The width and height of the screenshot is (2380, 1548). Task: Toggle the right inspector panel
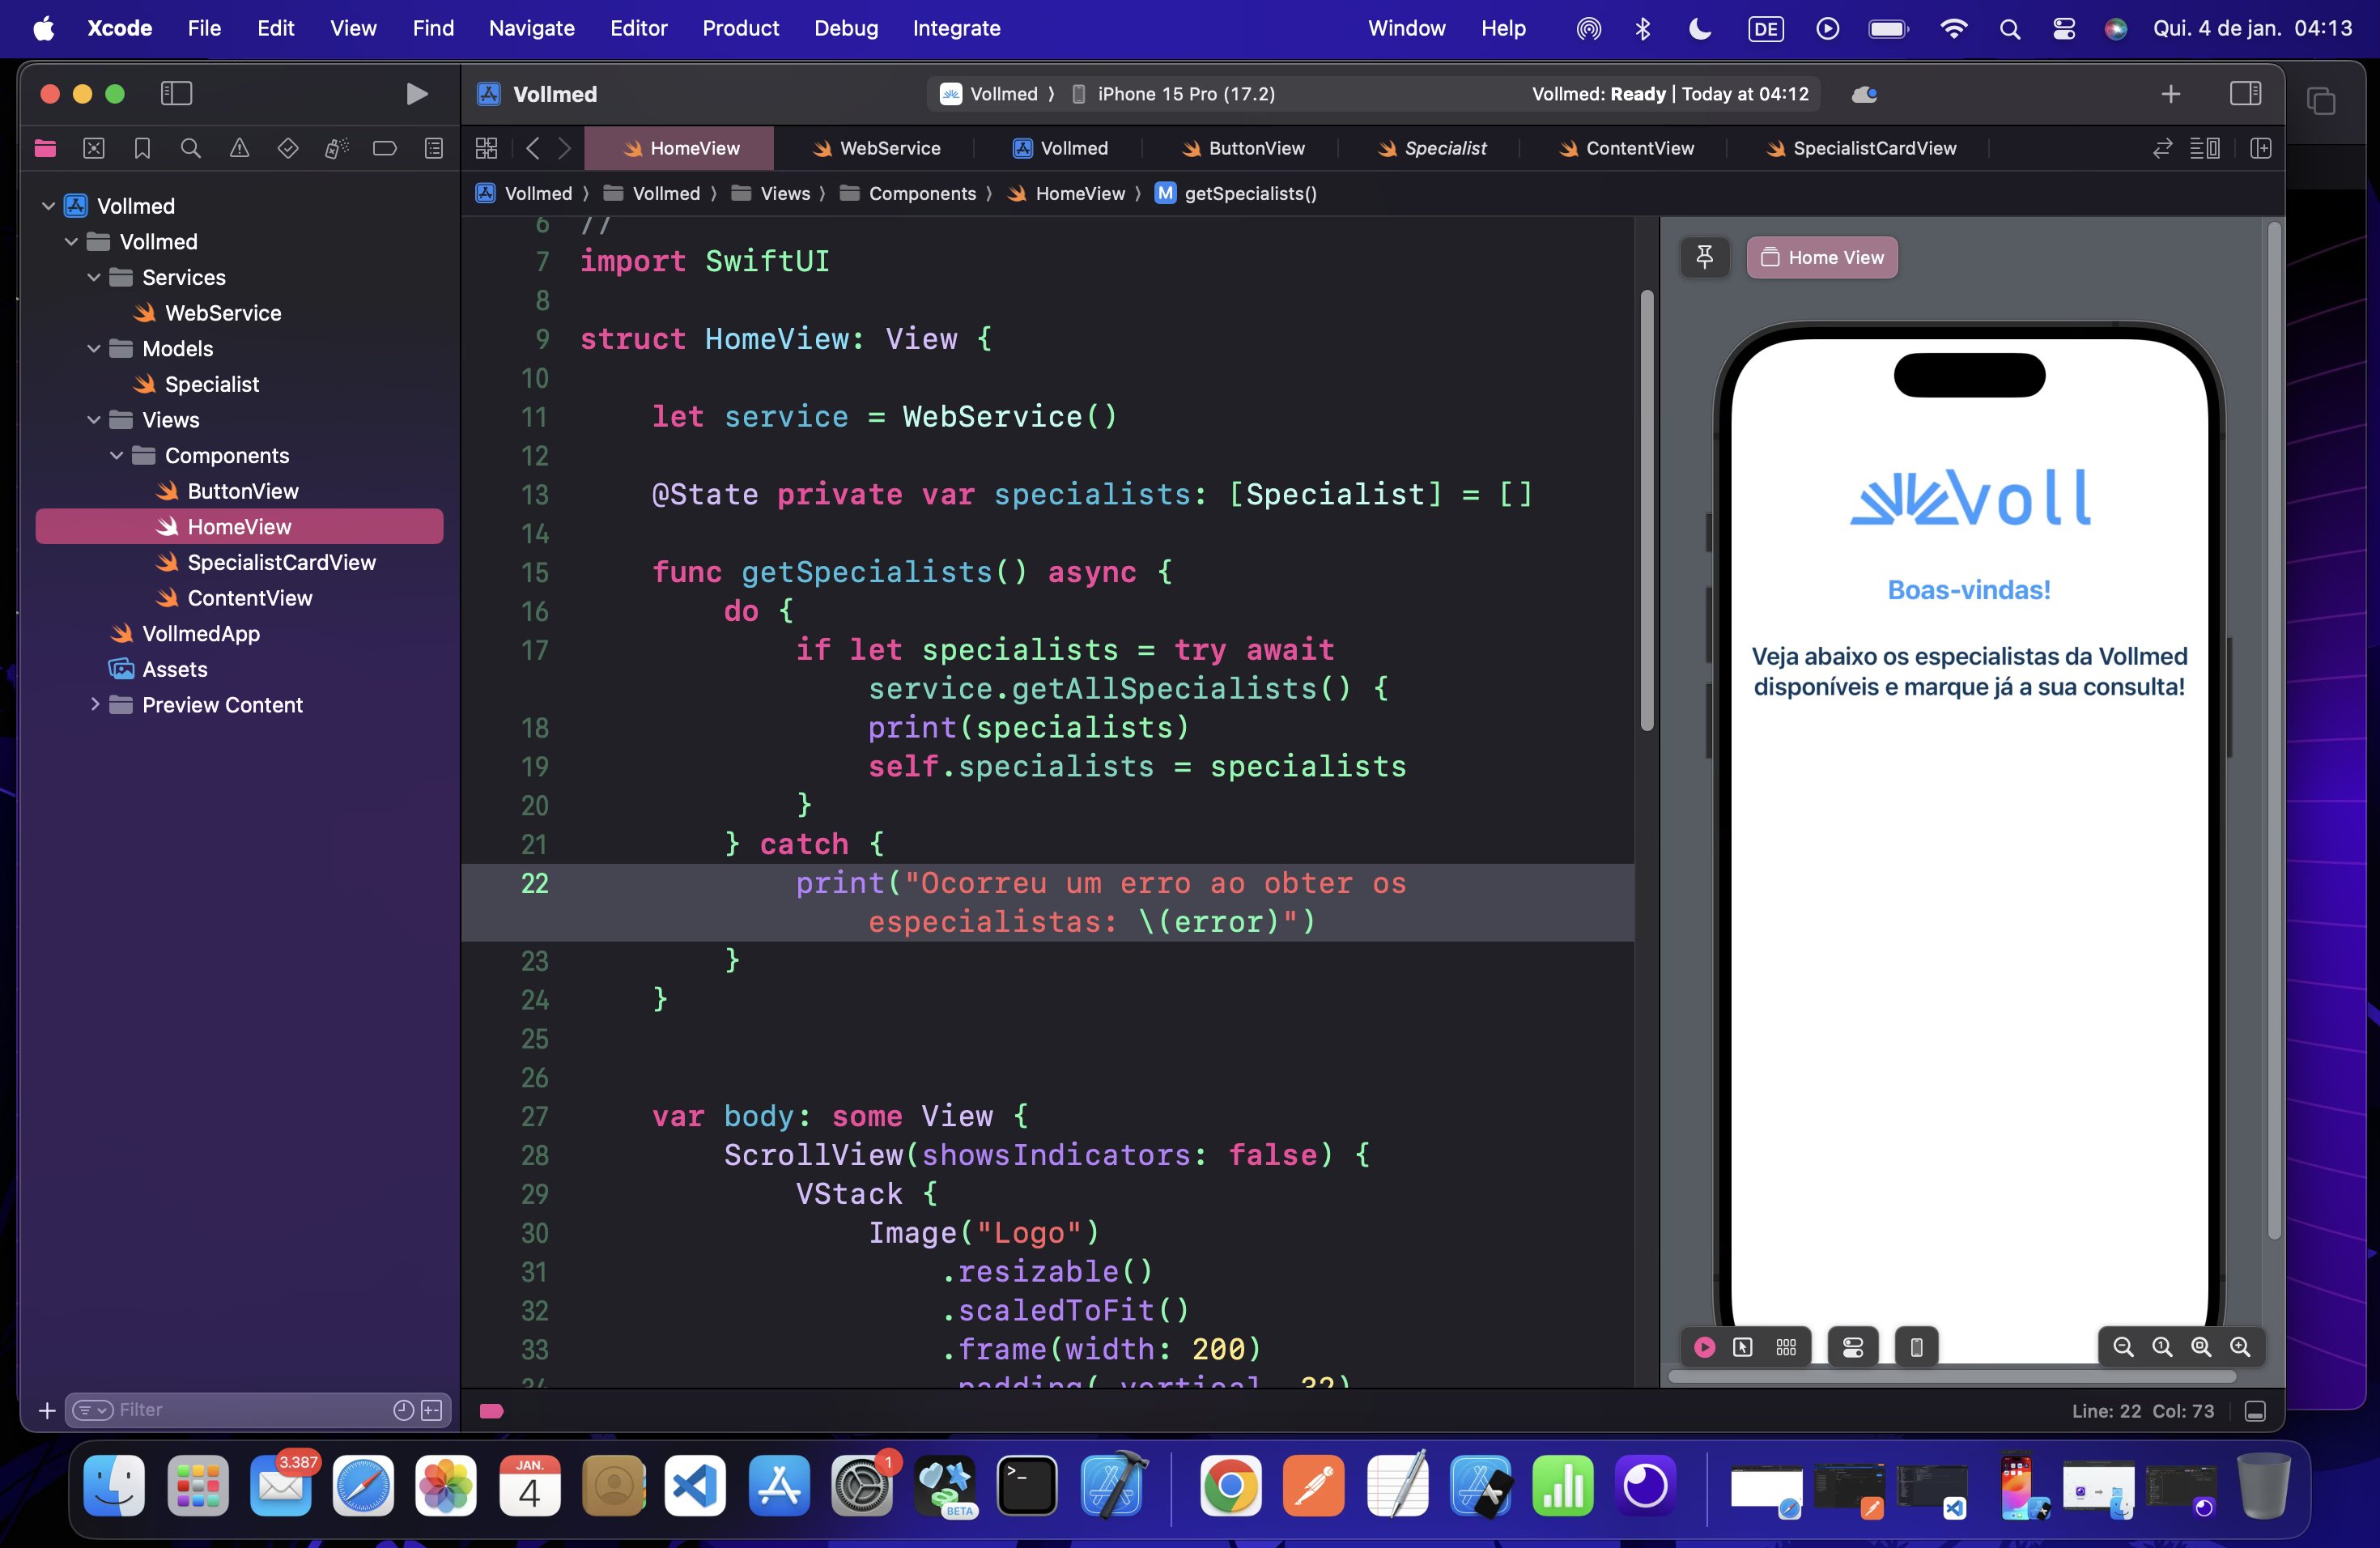(x=2245, y=94)
